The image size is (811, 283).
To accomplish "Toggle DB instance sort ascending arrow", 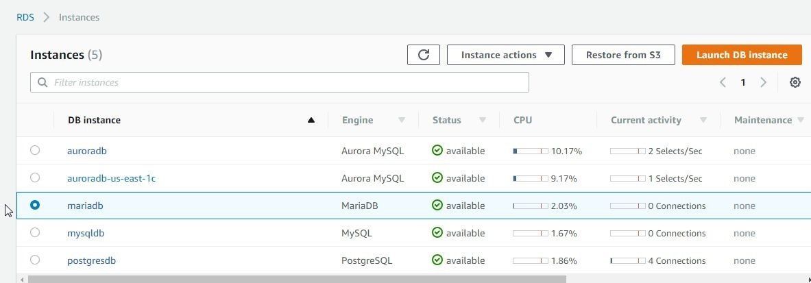I will click(311, 120).
